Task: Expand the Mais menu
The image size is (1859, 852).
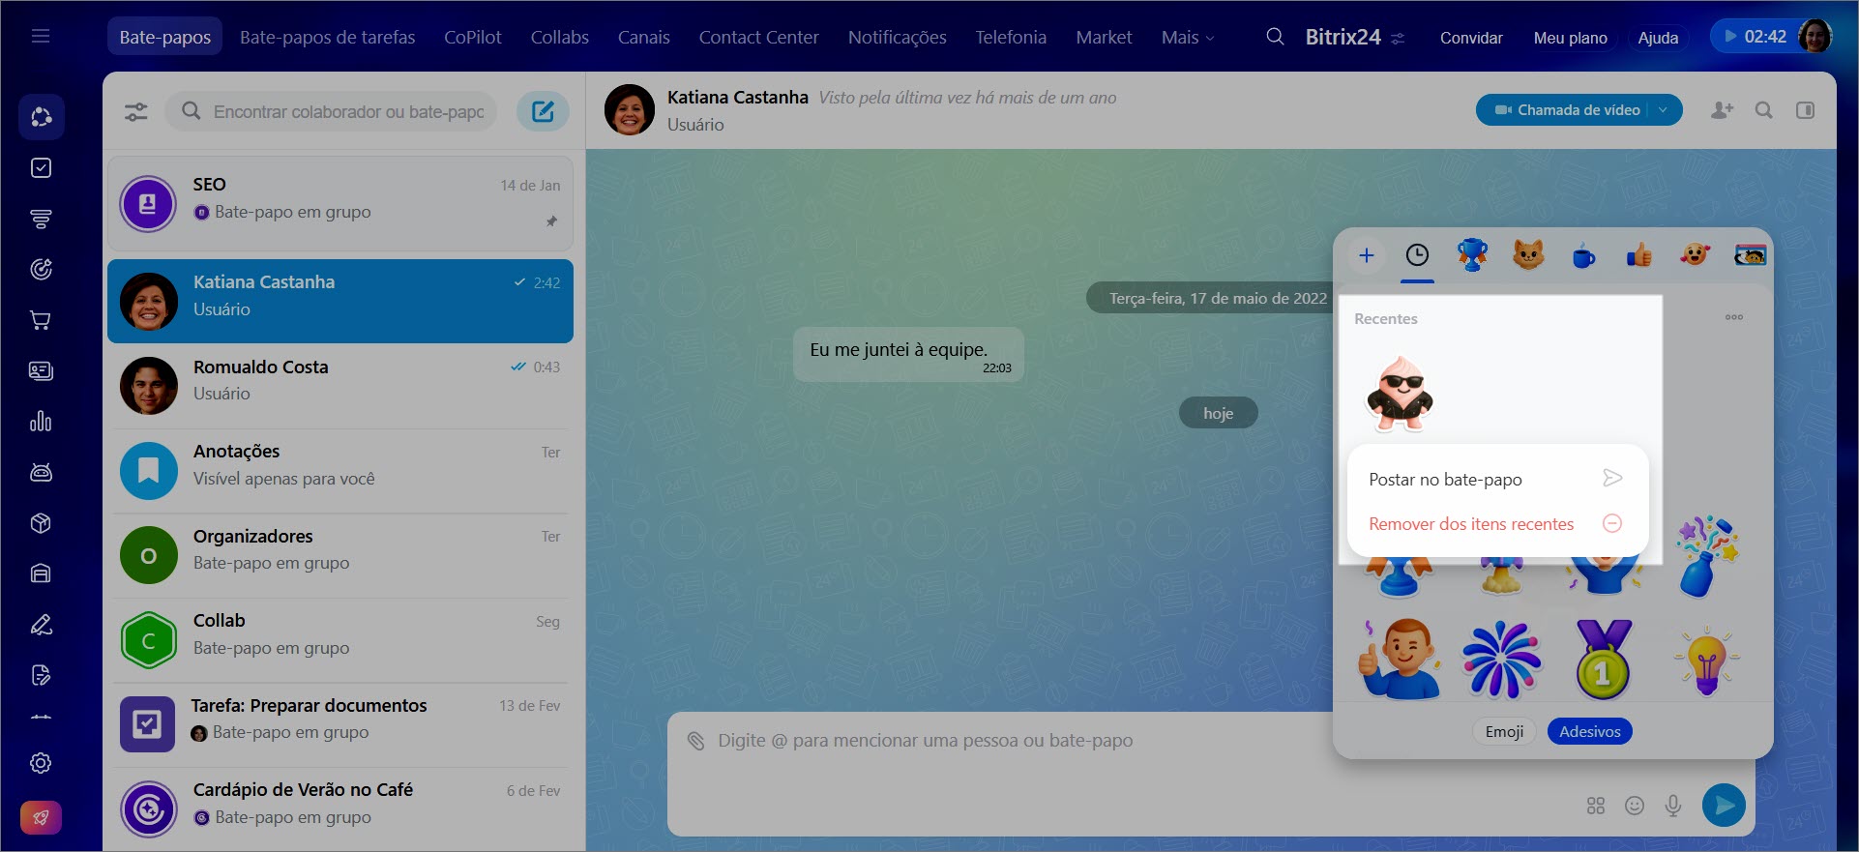Action: (x=1187, y=38)
